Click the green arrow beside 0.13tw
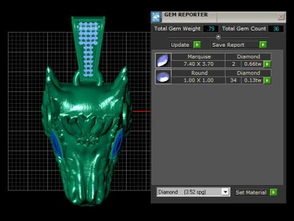 pyautogui.click(x=267, y=80)
